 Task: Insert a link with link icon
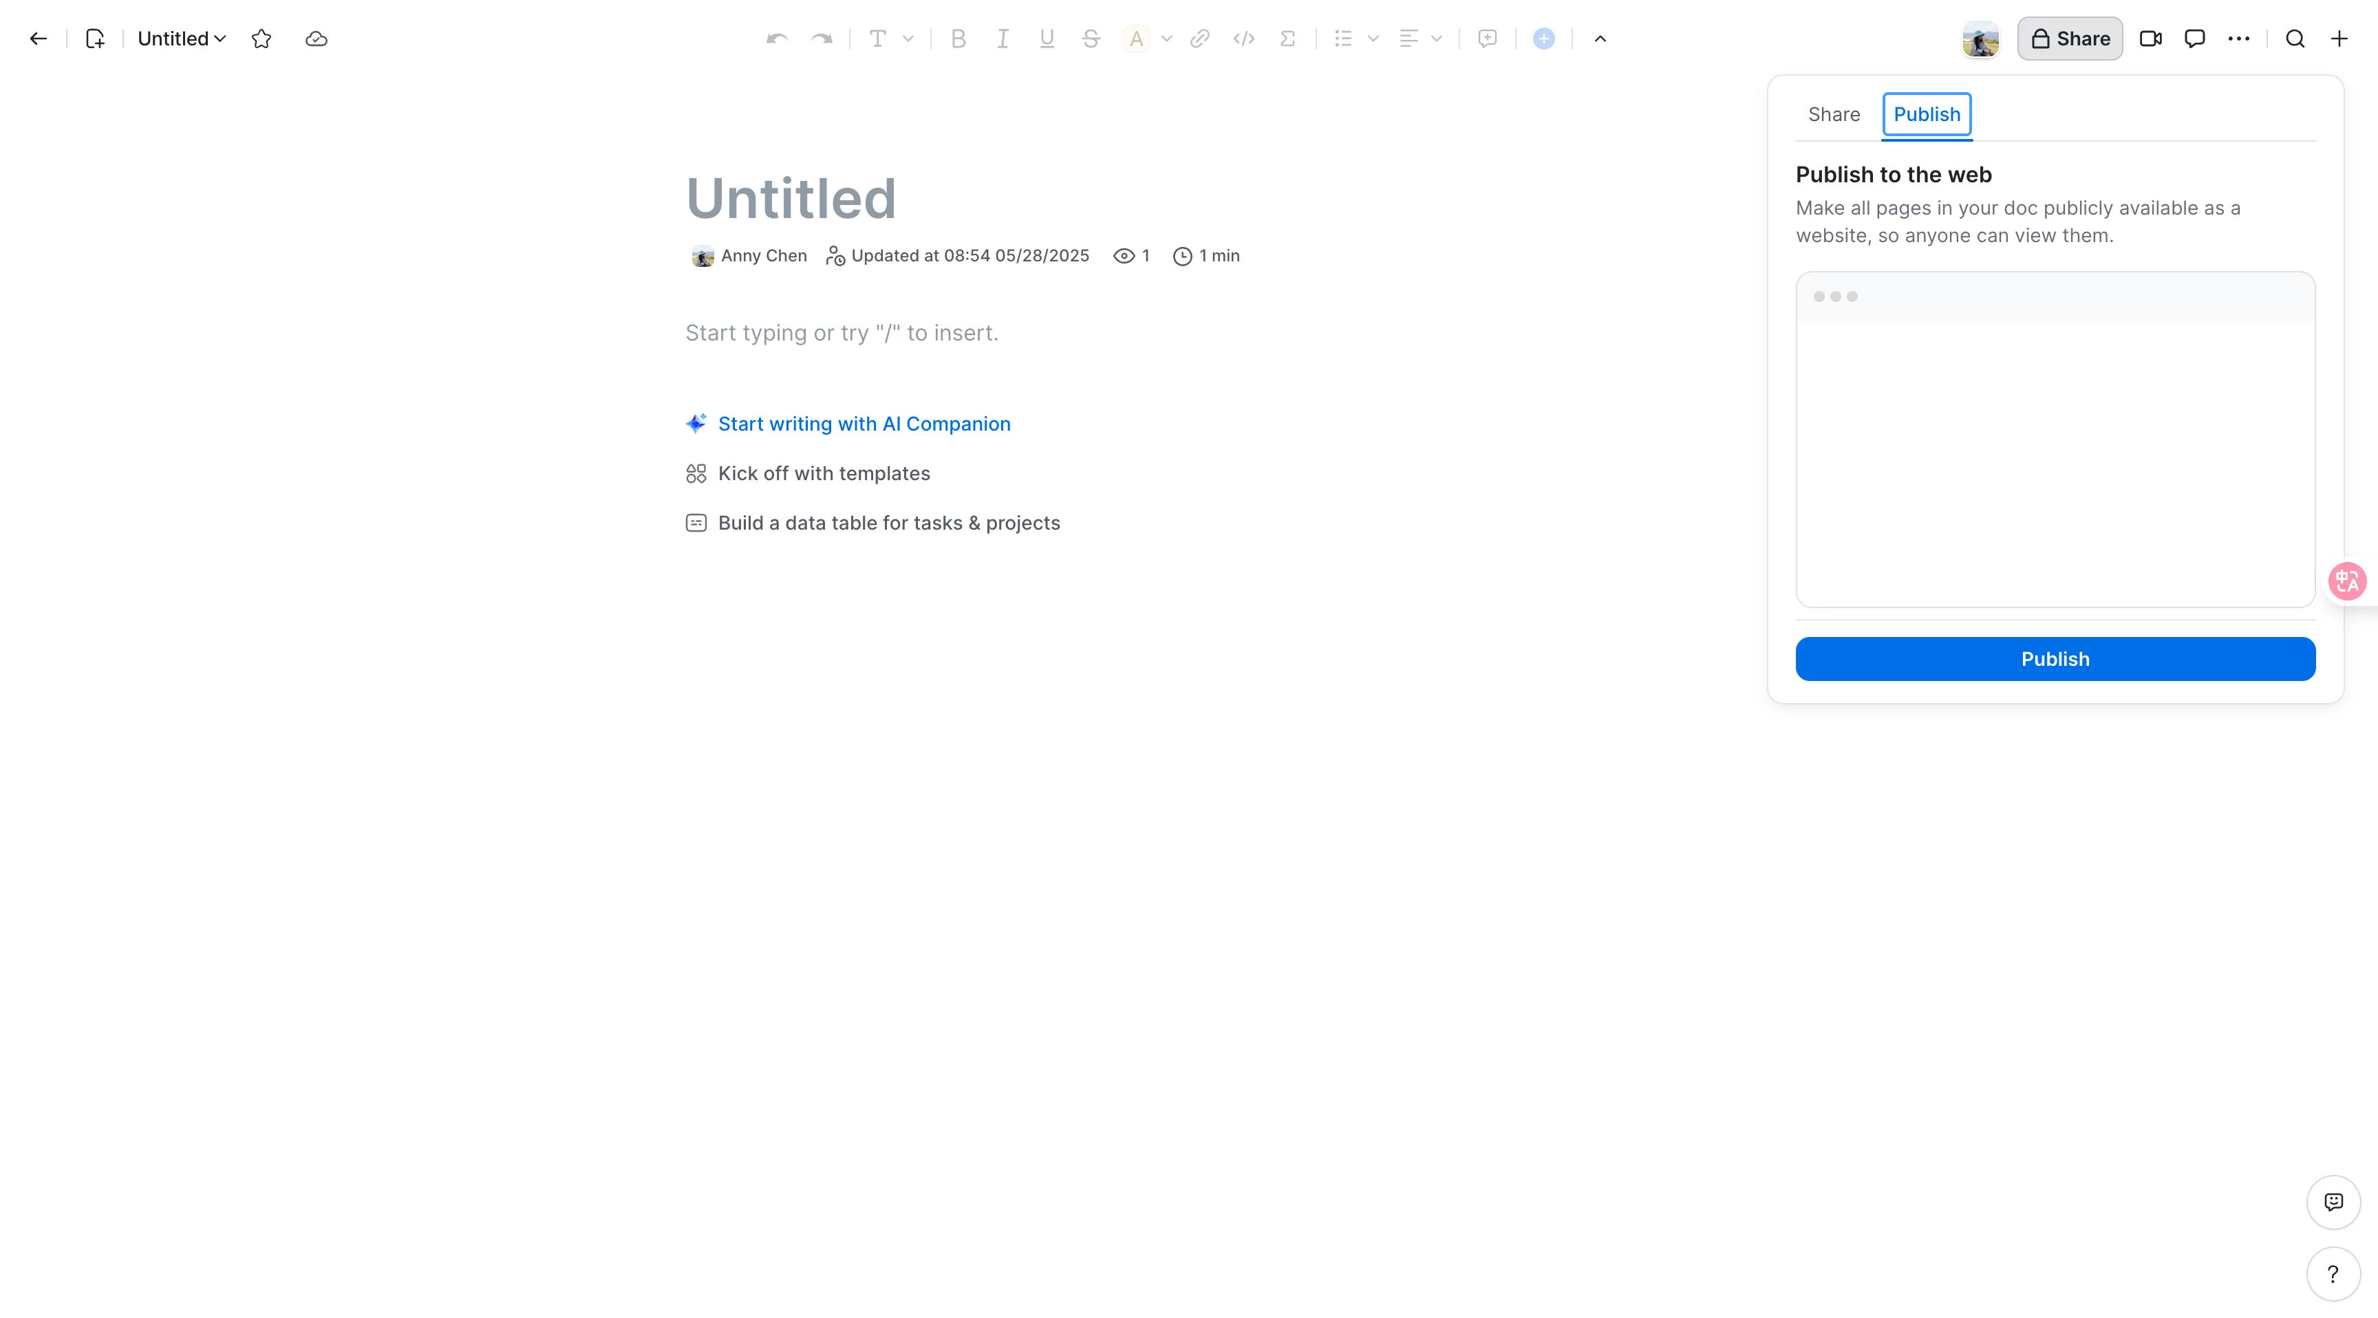[x=1199, y=39]
